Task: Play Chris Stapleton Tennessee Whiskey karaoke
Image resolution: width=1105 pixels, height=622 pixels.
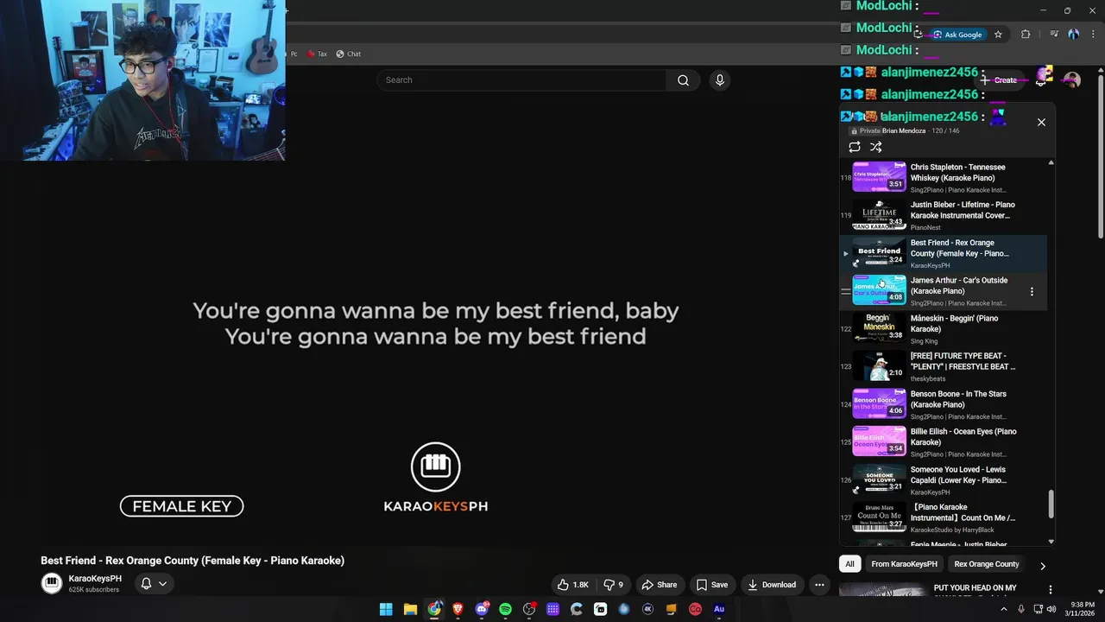Action: pyautogui.click(x=943, y=178)
